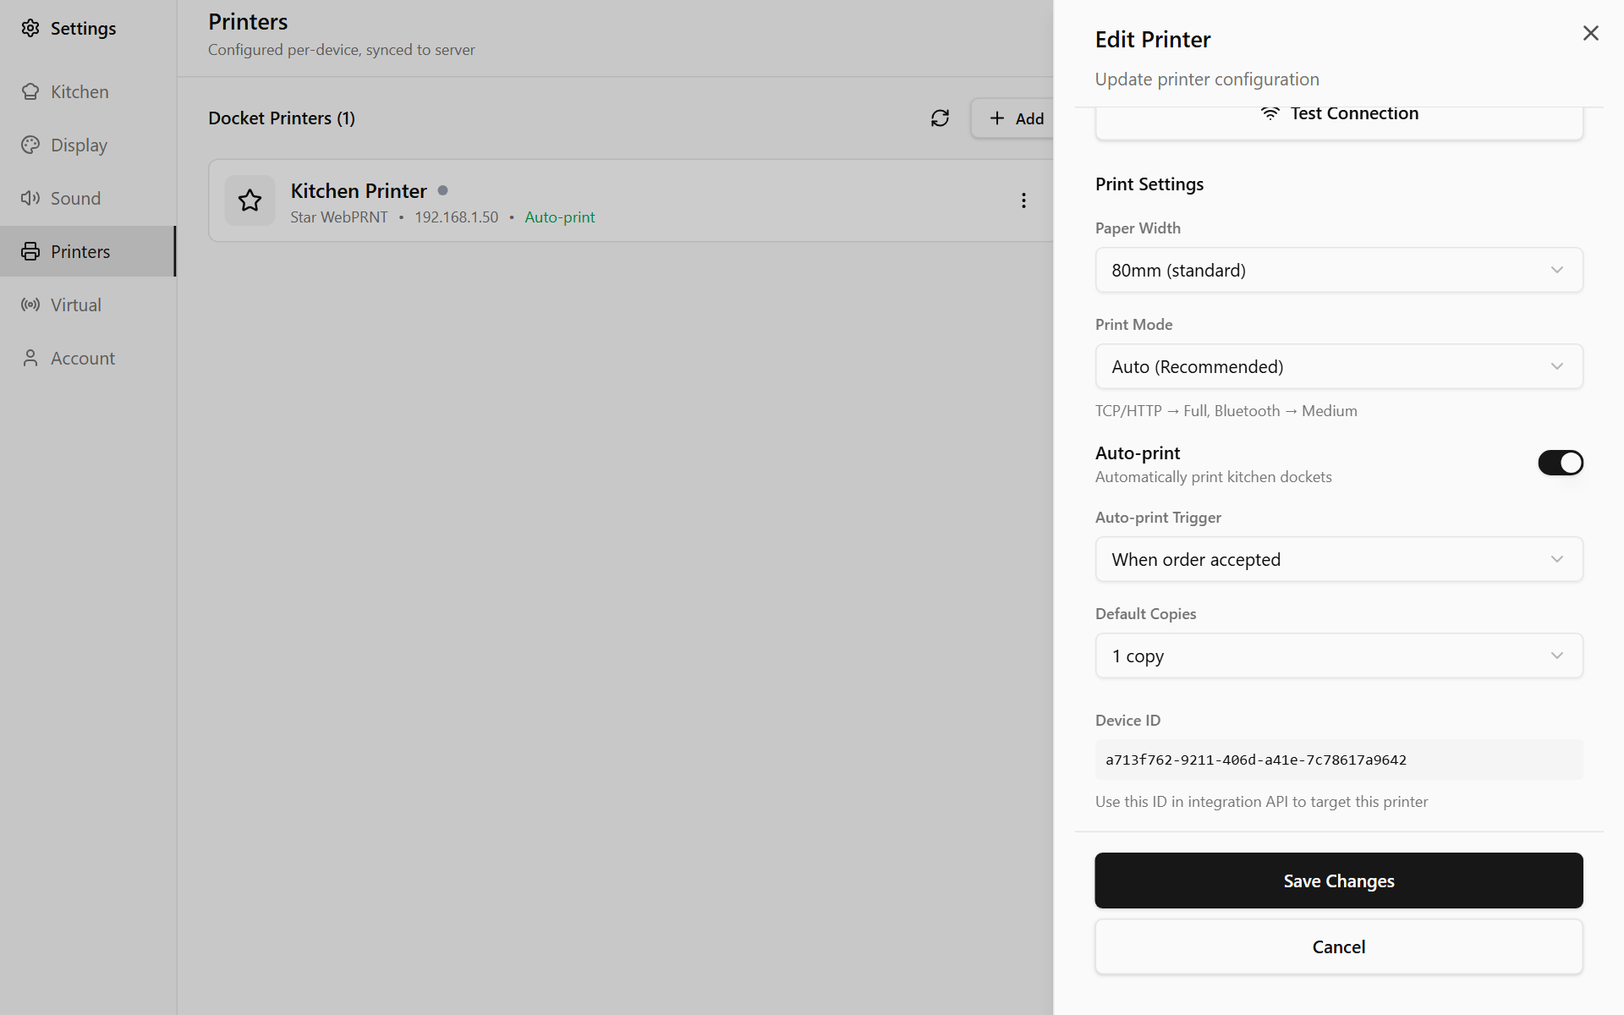Open the Auto-print Trigger dropdown
This screenshot has width=1624, height=1015.
coord(1339,559)
